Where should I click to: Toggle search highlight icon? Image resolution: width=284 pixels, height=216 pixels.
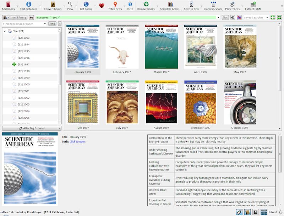[x=239, y=17]
